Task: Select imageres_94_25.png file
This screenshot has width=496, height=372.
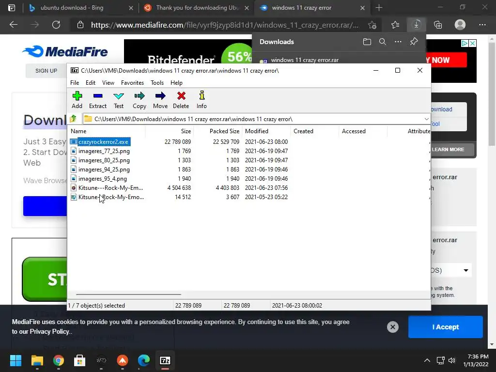Action: click(104, 169)
